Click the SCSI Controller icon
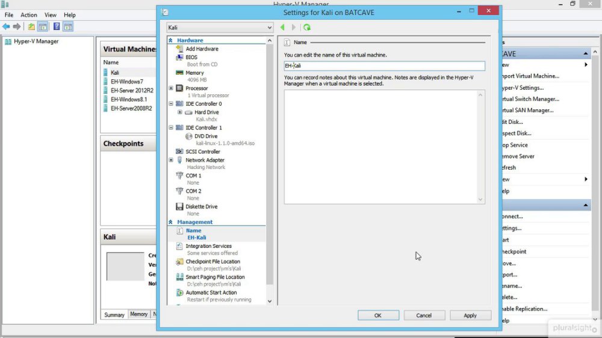The height and width of the screenshot is (338, 602). pos(179,152)
